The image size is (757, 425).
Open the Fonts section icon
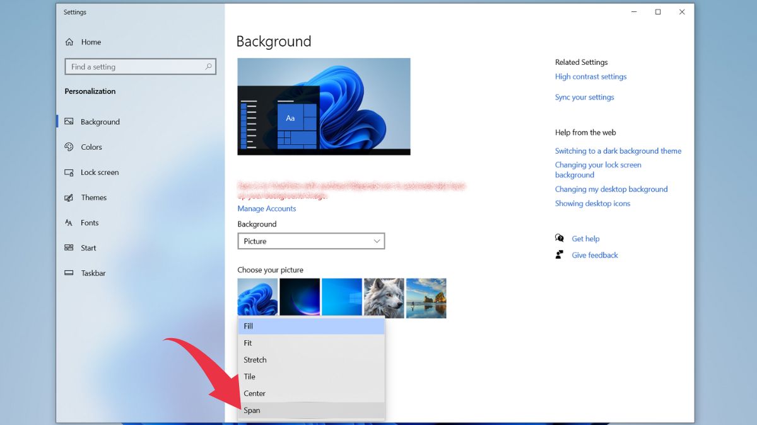69,223
